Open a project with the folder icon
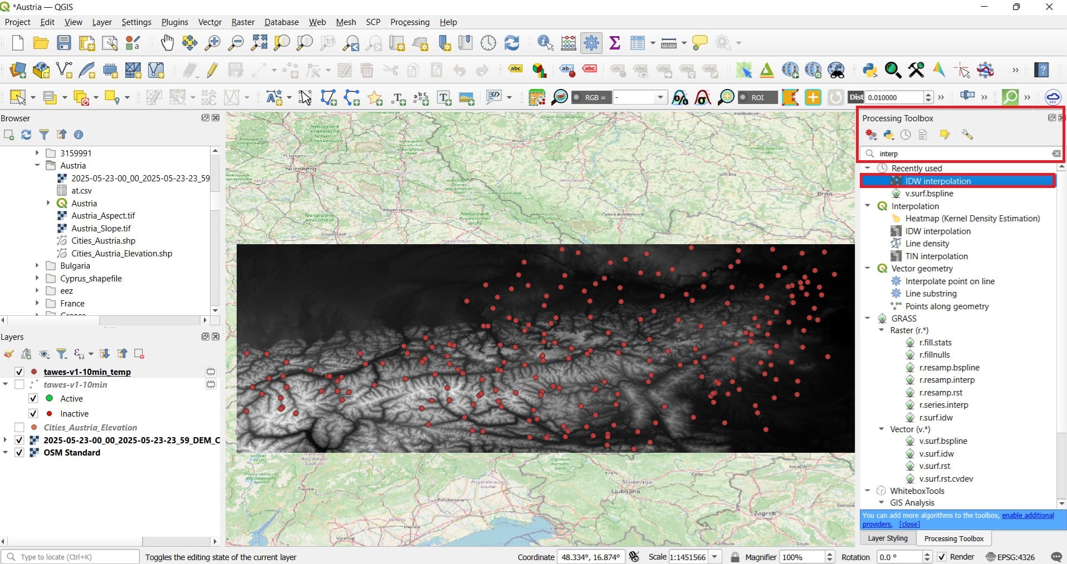 (x=41, y=43)
